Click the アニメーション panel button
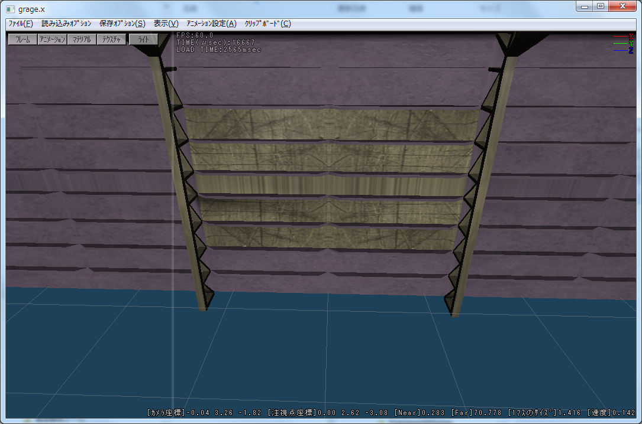 coord(52,40)
